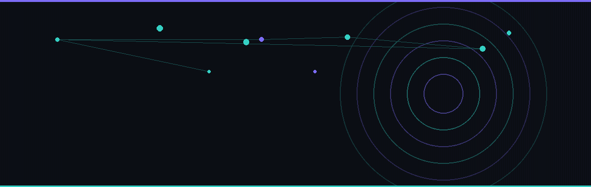Screen dimensions: 591x187
Task: Click the larger purple dot on the line
Action: 262,39
